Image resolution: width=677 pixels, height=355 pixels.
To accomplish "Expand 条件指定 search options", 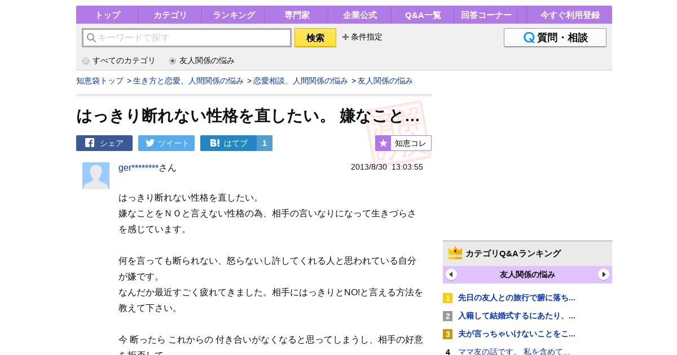I will 362,37.
